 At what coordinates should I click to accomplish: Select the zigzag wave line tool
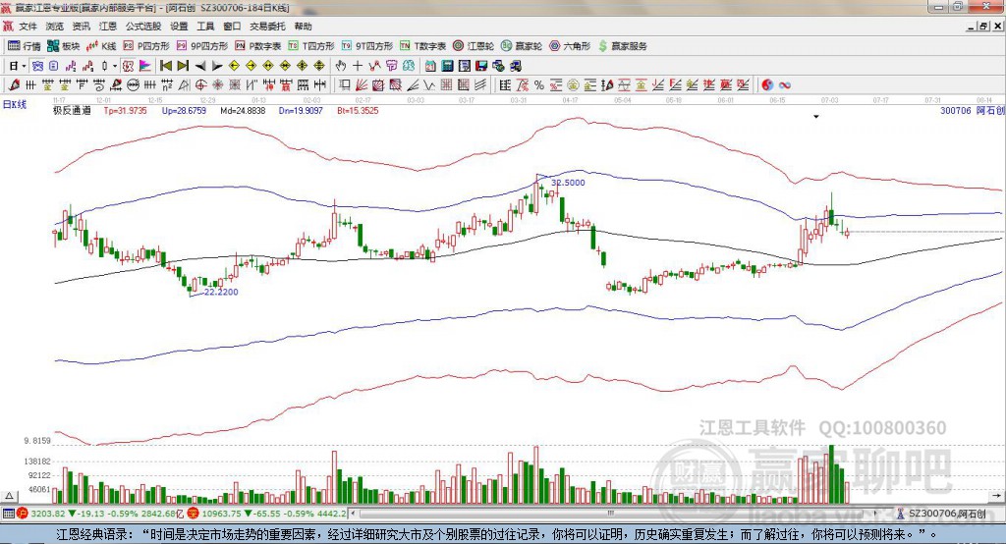(428, 84)
